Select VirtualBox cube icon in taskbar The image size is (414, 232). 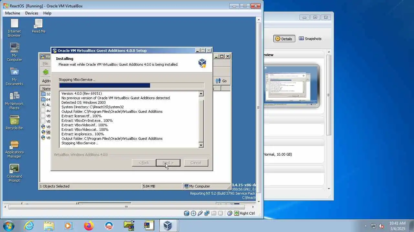[x=168, y=226]
